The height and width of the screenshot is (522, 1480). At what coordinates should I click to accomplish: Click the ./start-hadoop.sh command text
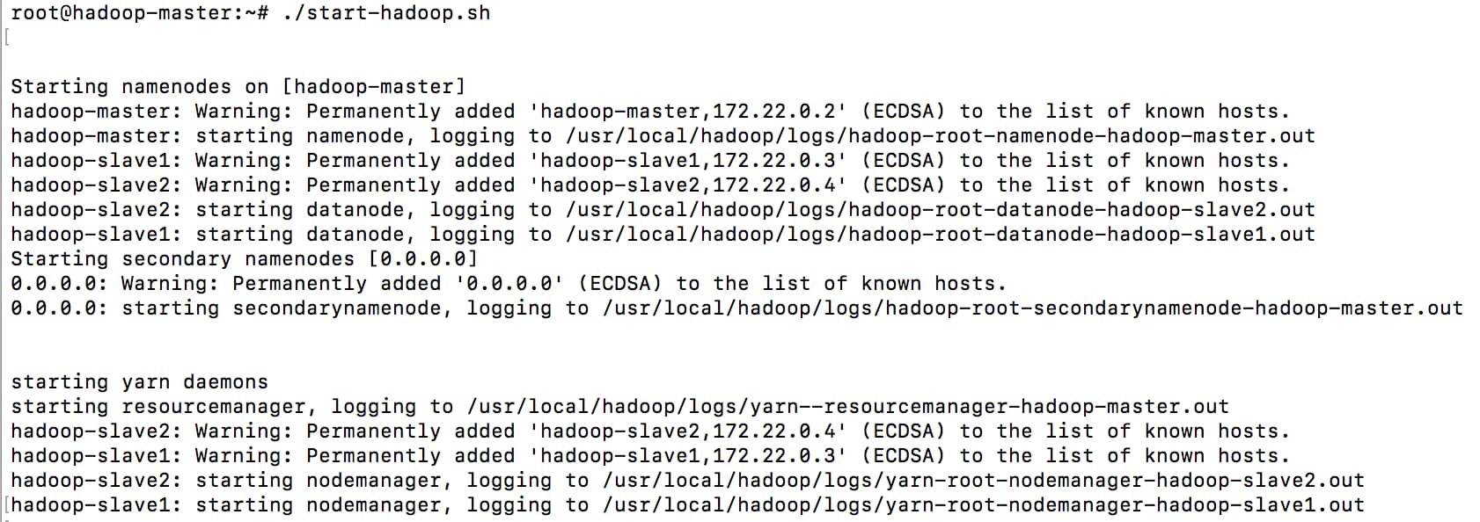[386, 13]
